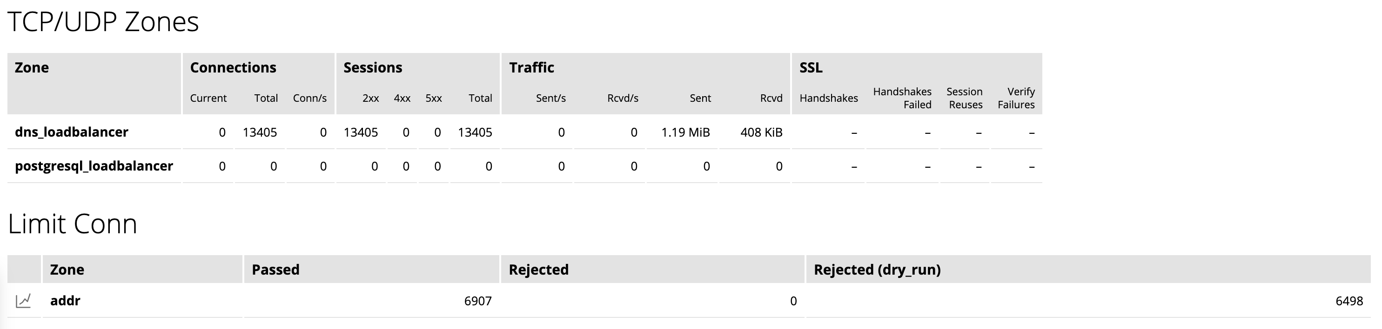This screenshot has height=329, width=1382.
Task: Click the Connections Total column header
Action: point(267,98)
